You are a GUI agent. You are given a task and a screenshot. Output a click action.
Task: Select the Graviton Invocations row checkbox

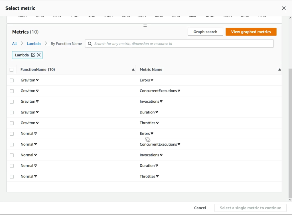click(x=12, y=102)
